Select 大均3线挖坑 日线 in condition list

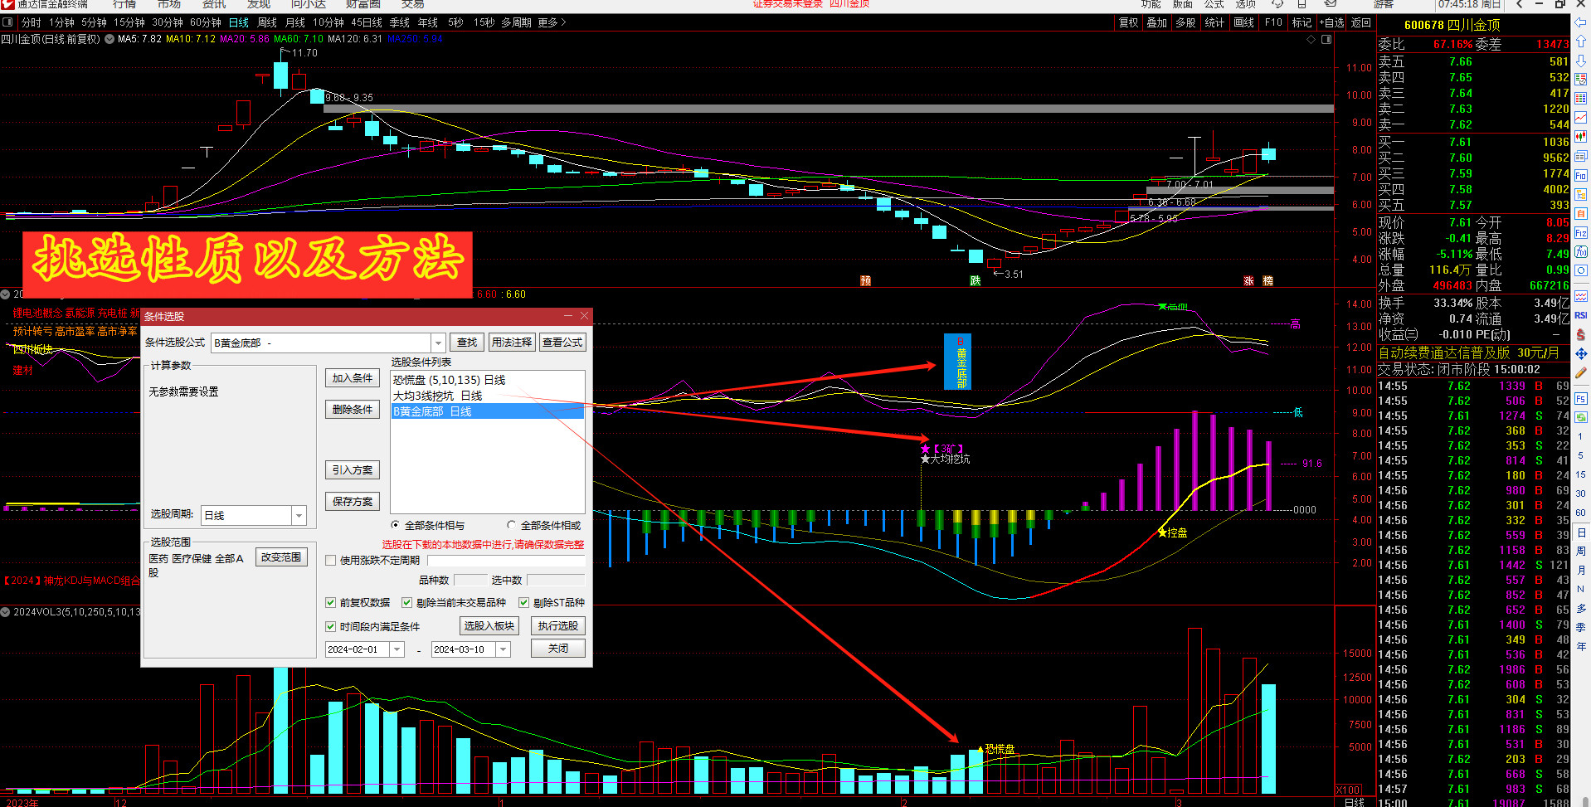(x=488, y=396)
